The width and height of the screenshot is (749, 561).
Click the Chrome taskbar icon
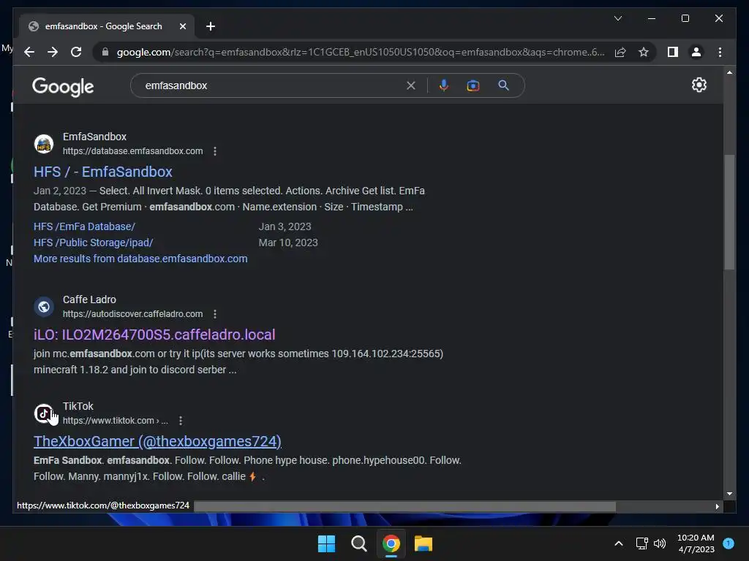[391, 543]
